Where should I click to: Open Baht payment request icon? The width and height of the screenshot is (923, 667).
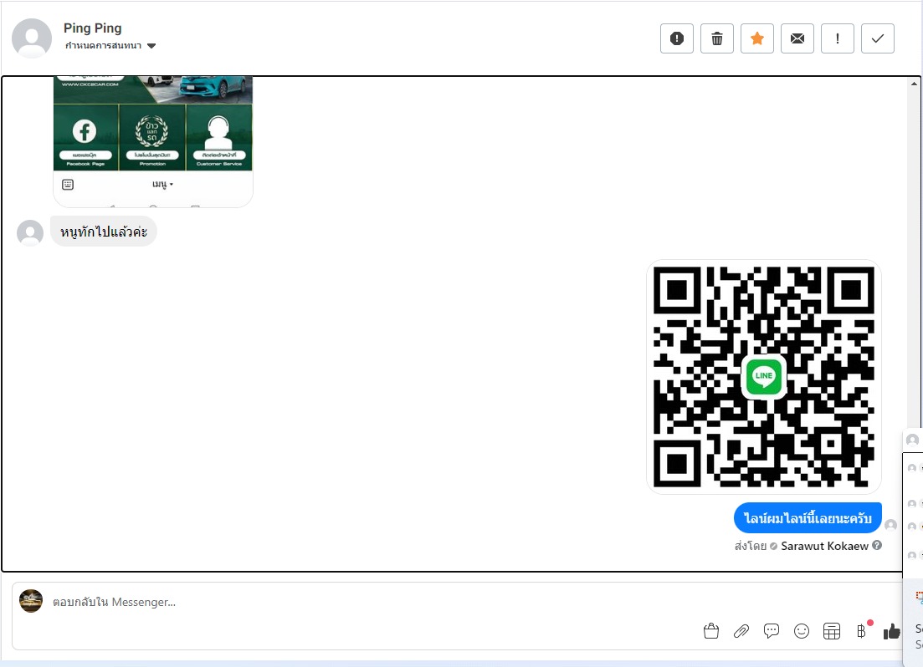[x=862, y=631]
